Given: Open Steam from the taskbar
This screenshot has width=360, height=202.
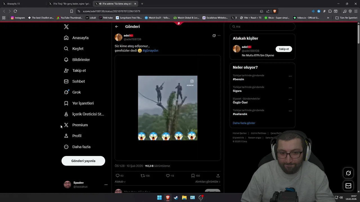Looking at the screenshot, I should 176,198.
